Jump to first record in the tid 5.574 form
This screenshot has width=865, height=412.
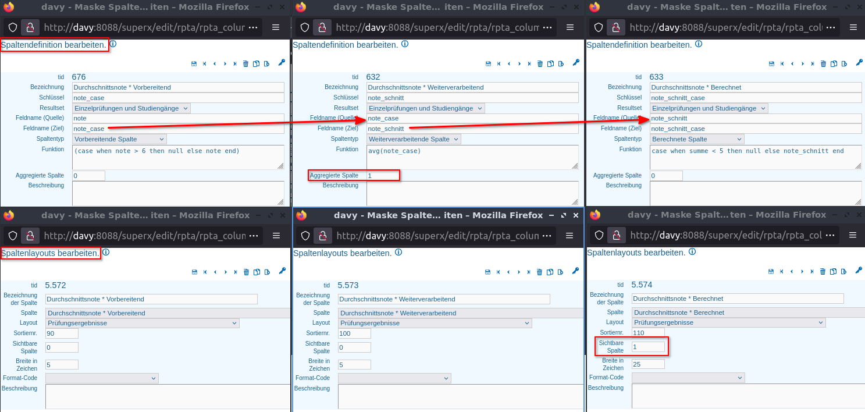(x=781, y=272)
